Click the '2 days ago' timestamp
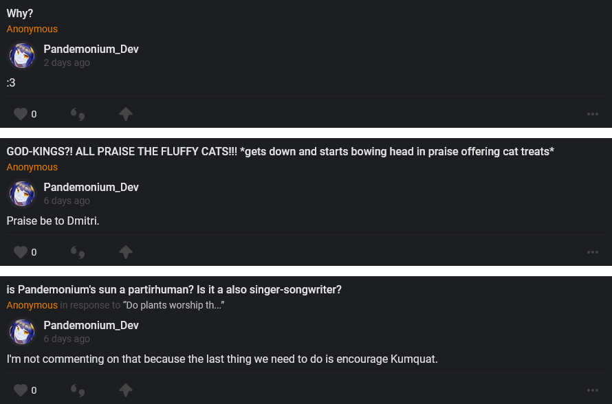Viewport: 612px width, 404px height. click(67, 63)
